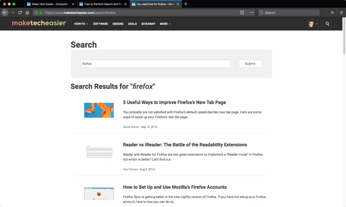
Task: Expand the HOW-TO dropdown menu
Action: (81, 24)
